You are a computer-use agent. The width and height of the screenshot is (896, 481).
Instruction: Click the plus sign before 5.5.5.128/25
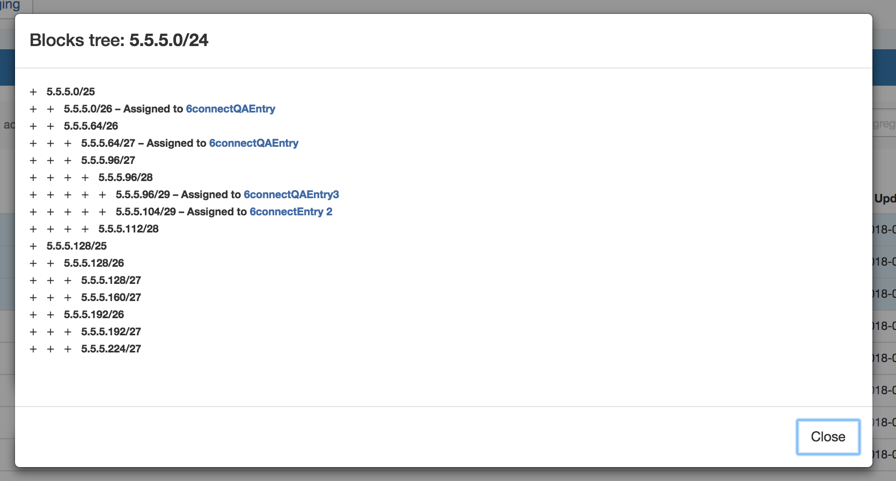click(33, 246)
